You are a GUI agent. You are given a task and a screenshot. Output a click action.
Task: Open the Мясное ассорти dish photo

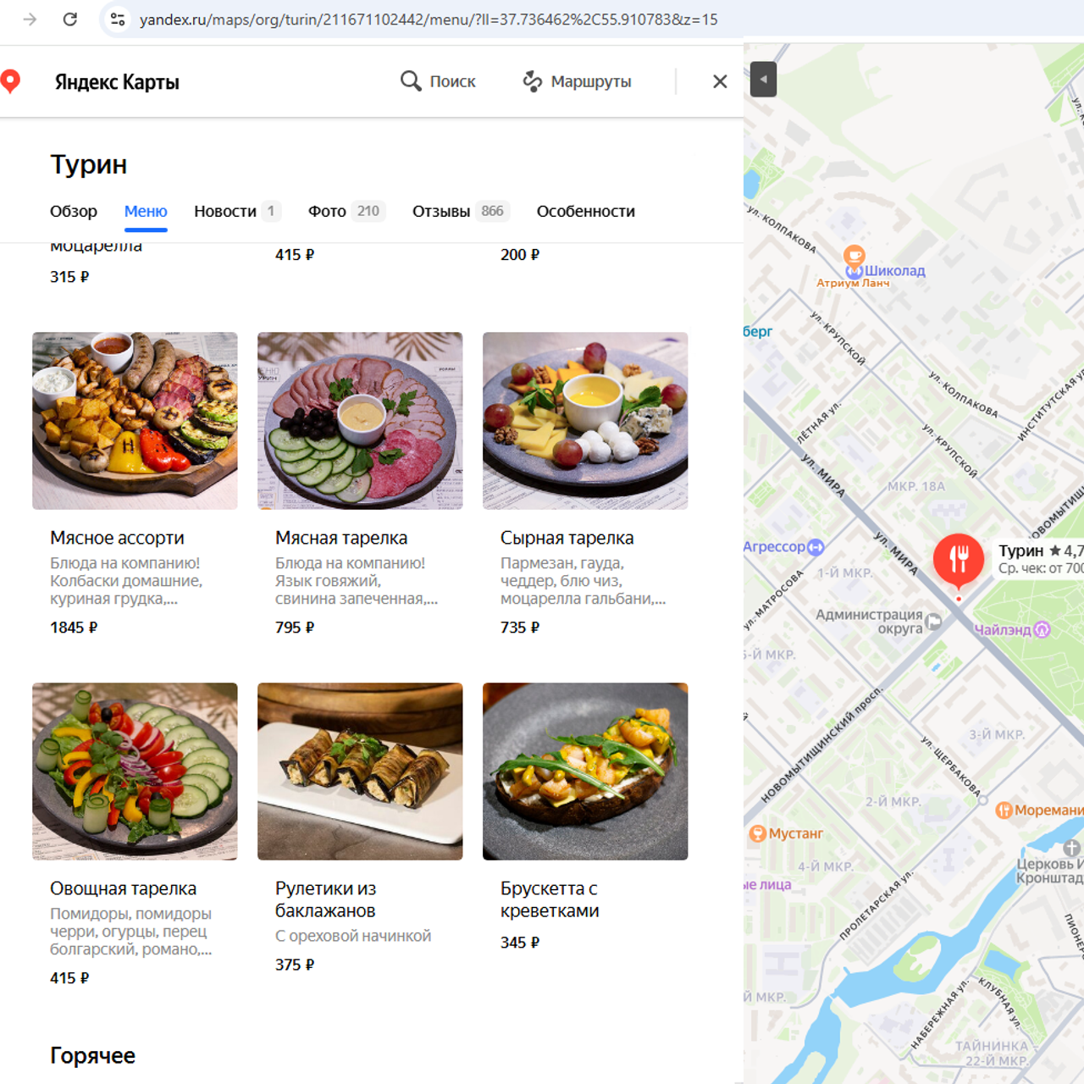click(x=135, y=421)
